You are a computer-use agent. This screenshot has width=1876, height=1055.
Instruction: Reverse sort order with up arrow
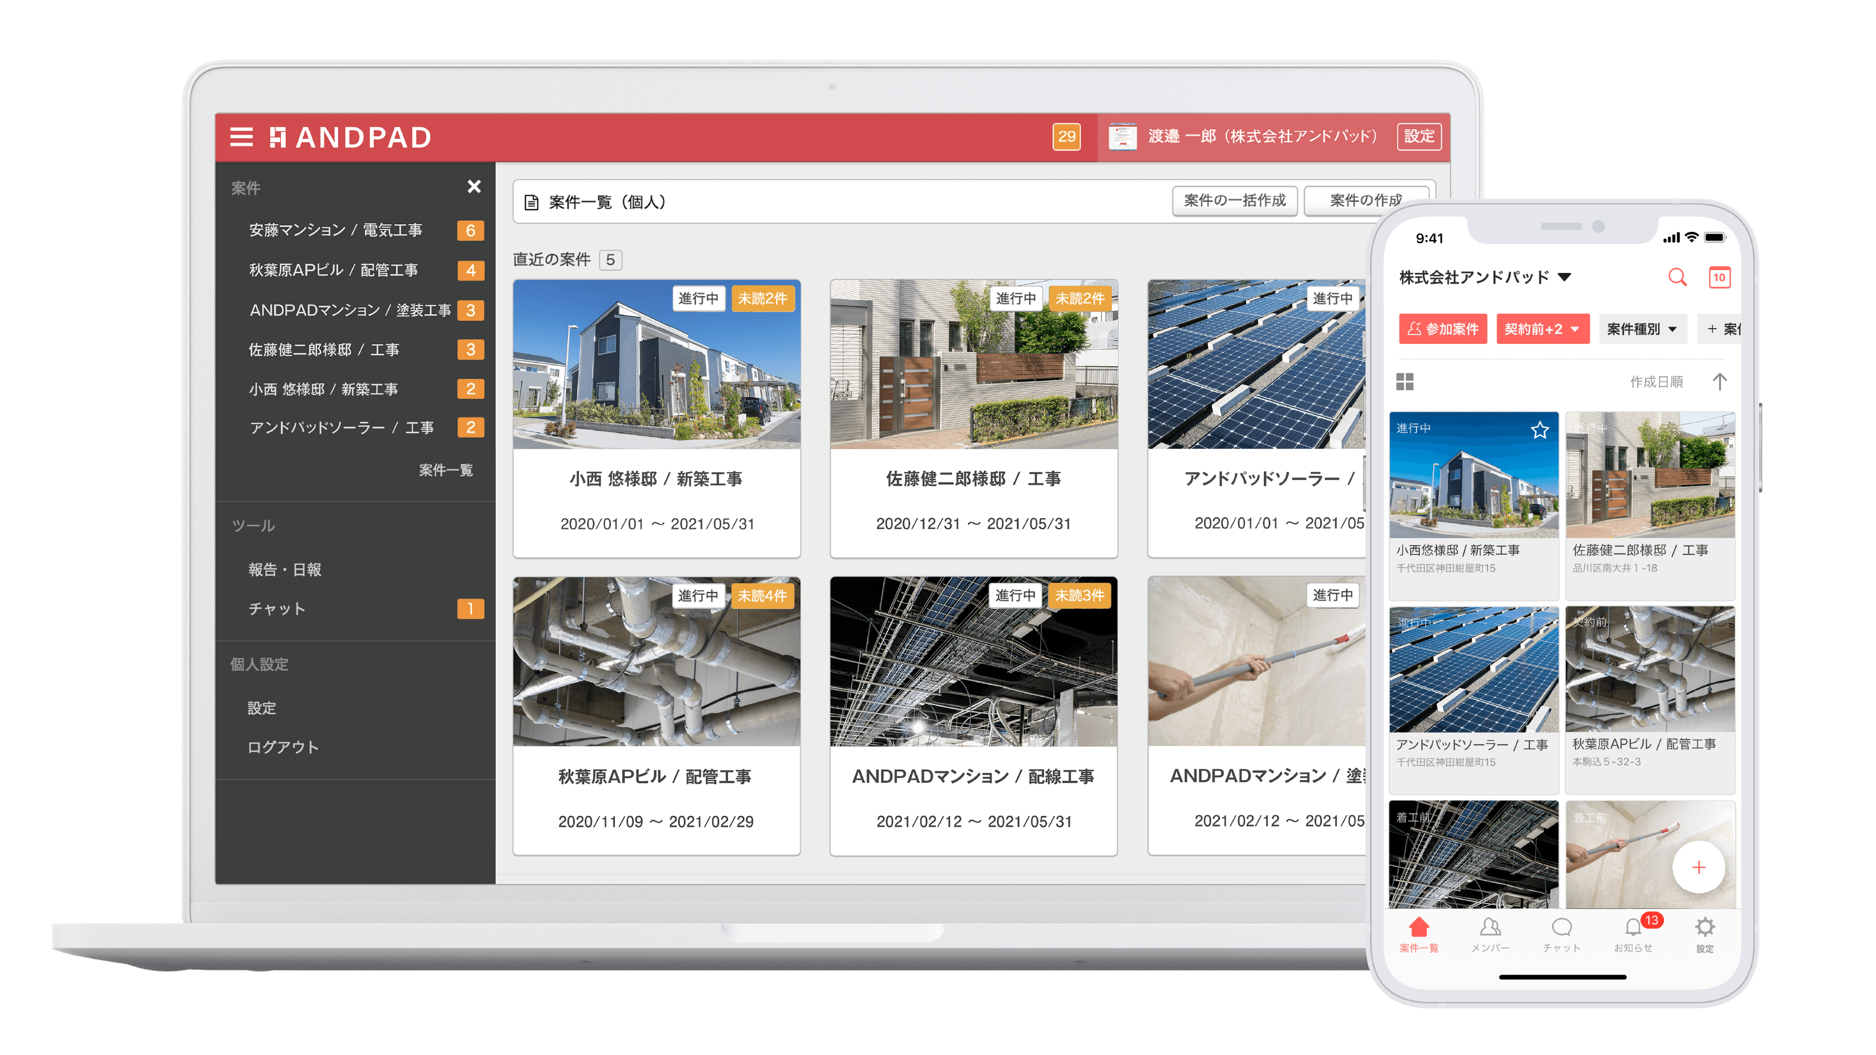pos(1720,381)
